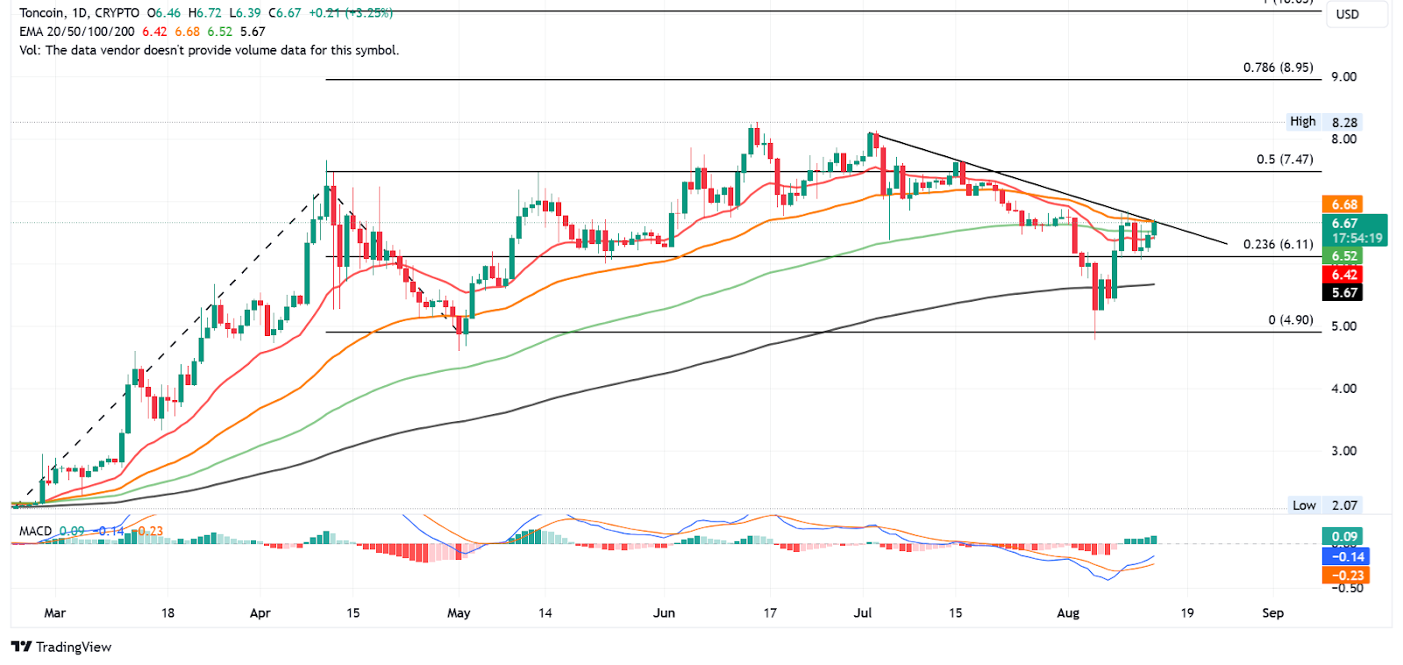
Task: Click the 9.00 price scale label
Action: 1343,77
